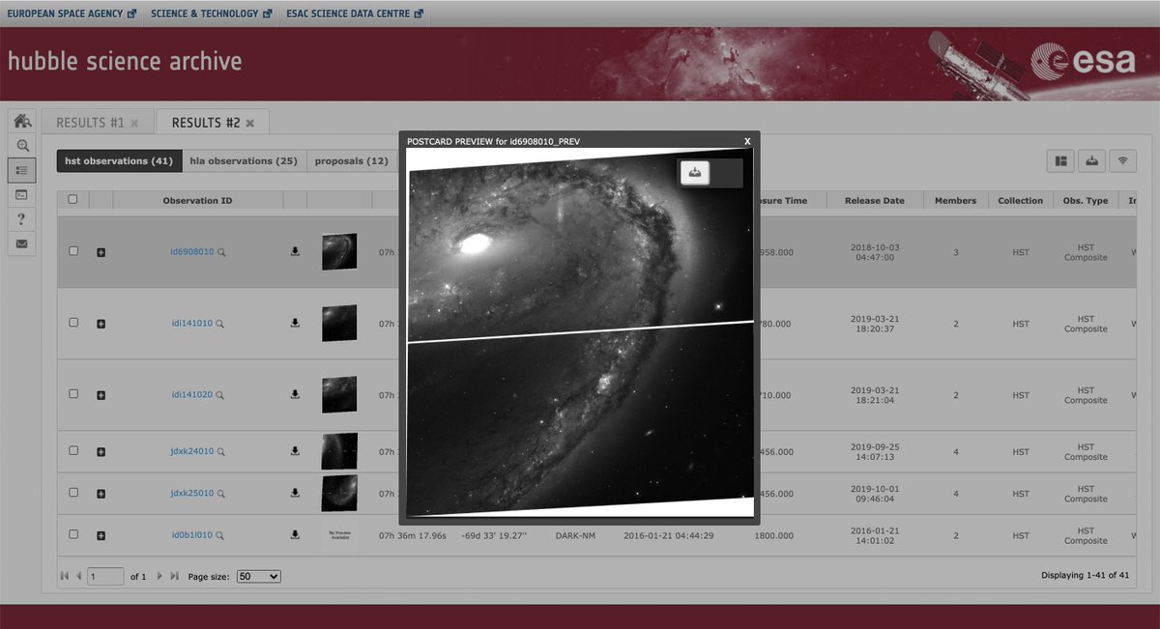Expand the id0b1l010 row
Viewport: 1160px width, 629px height.
(101, 535)
